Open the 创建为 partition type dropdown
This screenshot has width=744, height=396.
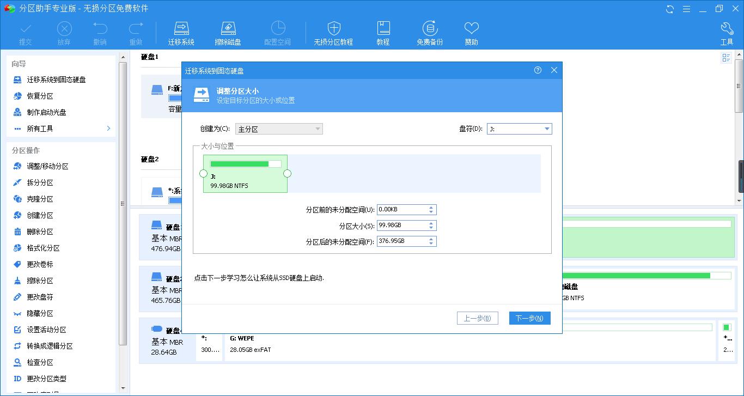318,129
